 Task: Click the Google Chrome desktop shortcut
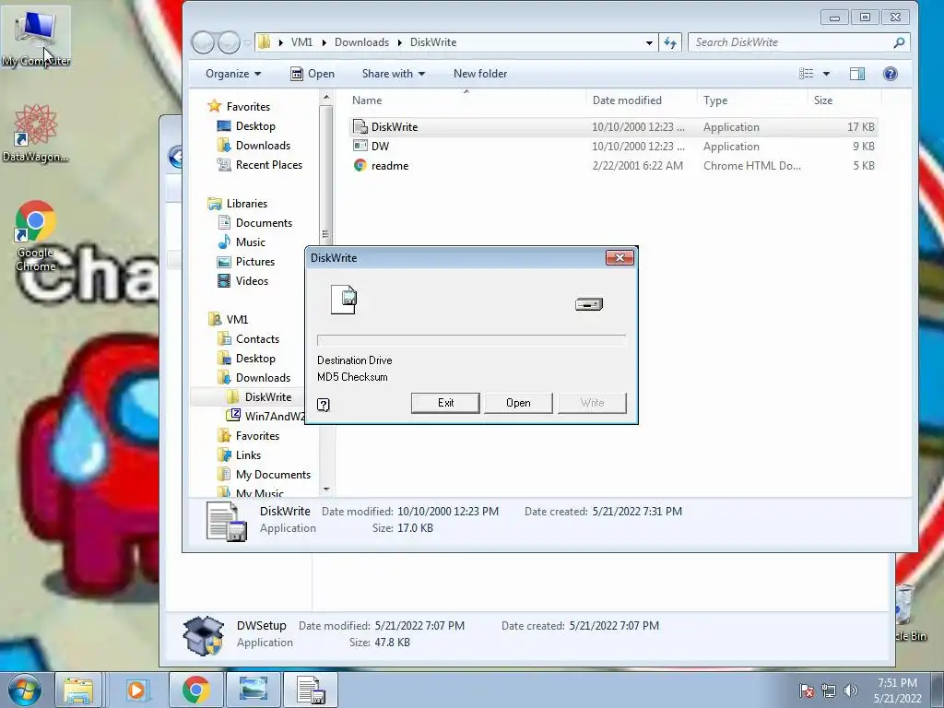click(x=36, y=236)
